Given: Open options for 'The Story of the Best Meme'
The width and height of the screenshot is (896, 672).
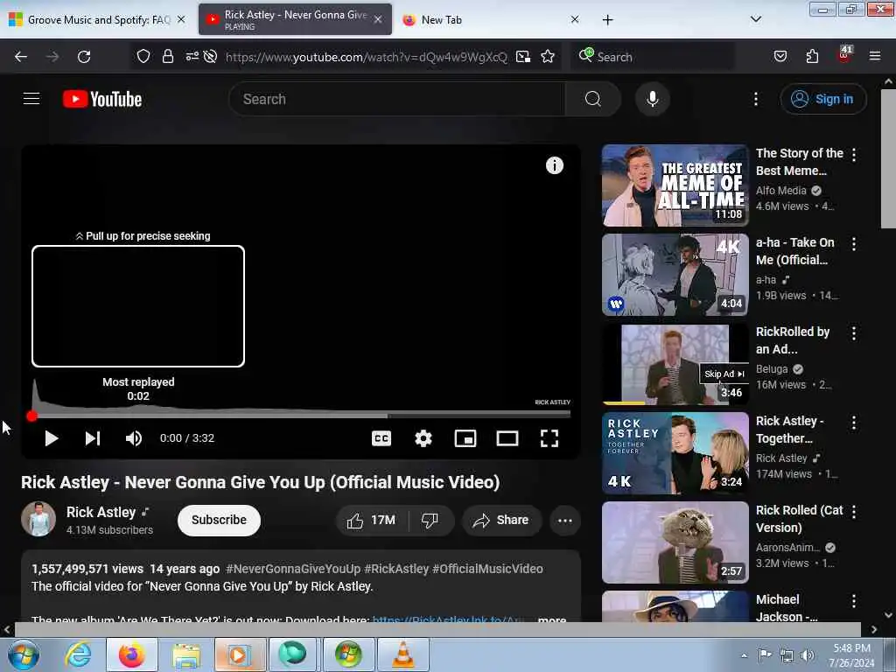Looking at the screenshot, I should coord(854,154).
